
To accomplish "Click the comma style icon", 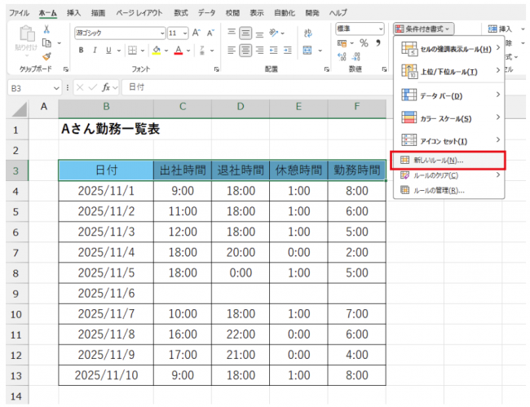I will pos(378,42).
